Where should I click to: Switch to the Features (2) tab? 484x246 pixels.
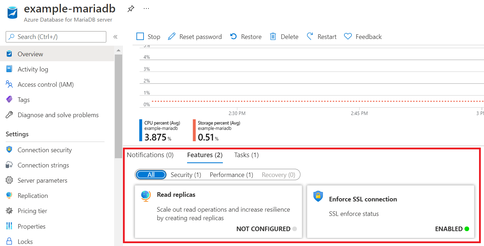point(205,155)
